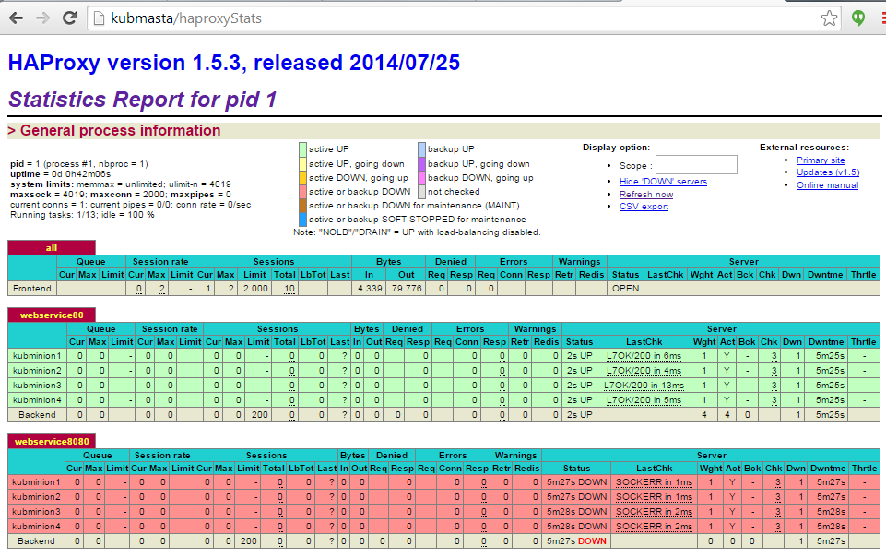Open the Primary site link

[821, 160]
